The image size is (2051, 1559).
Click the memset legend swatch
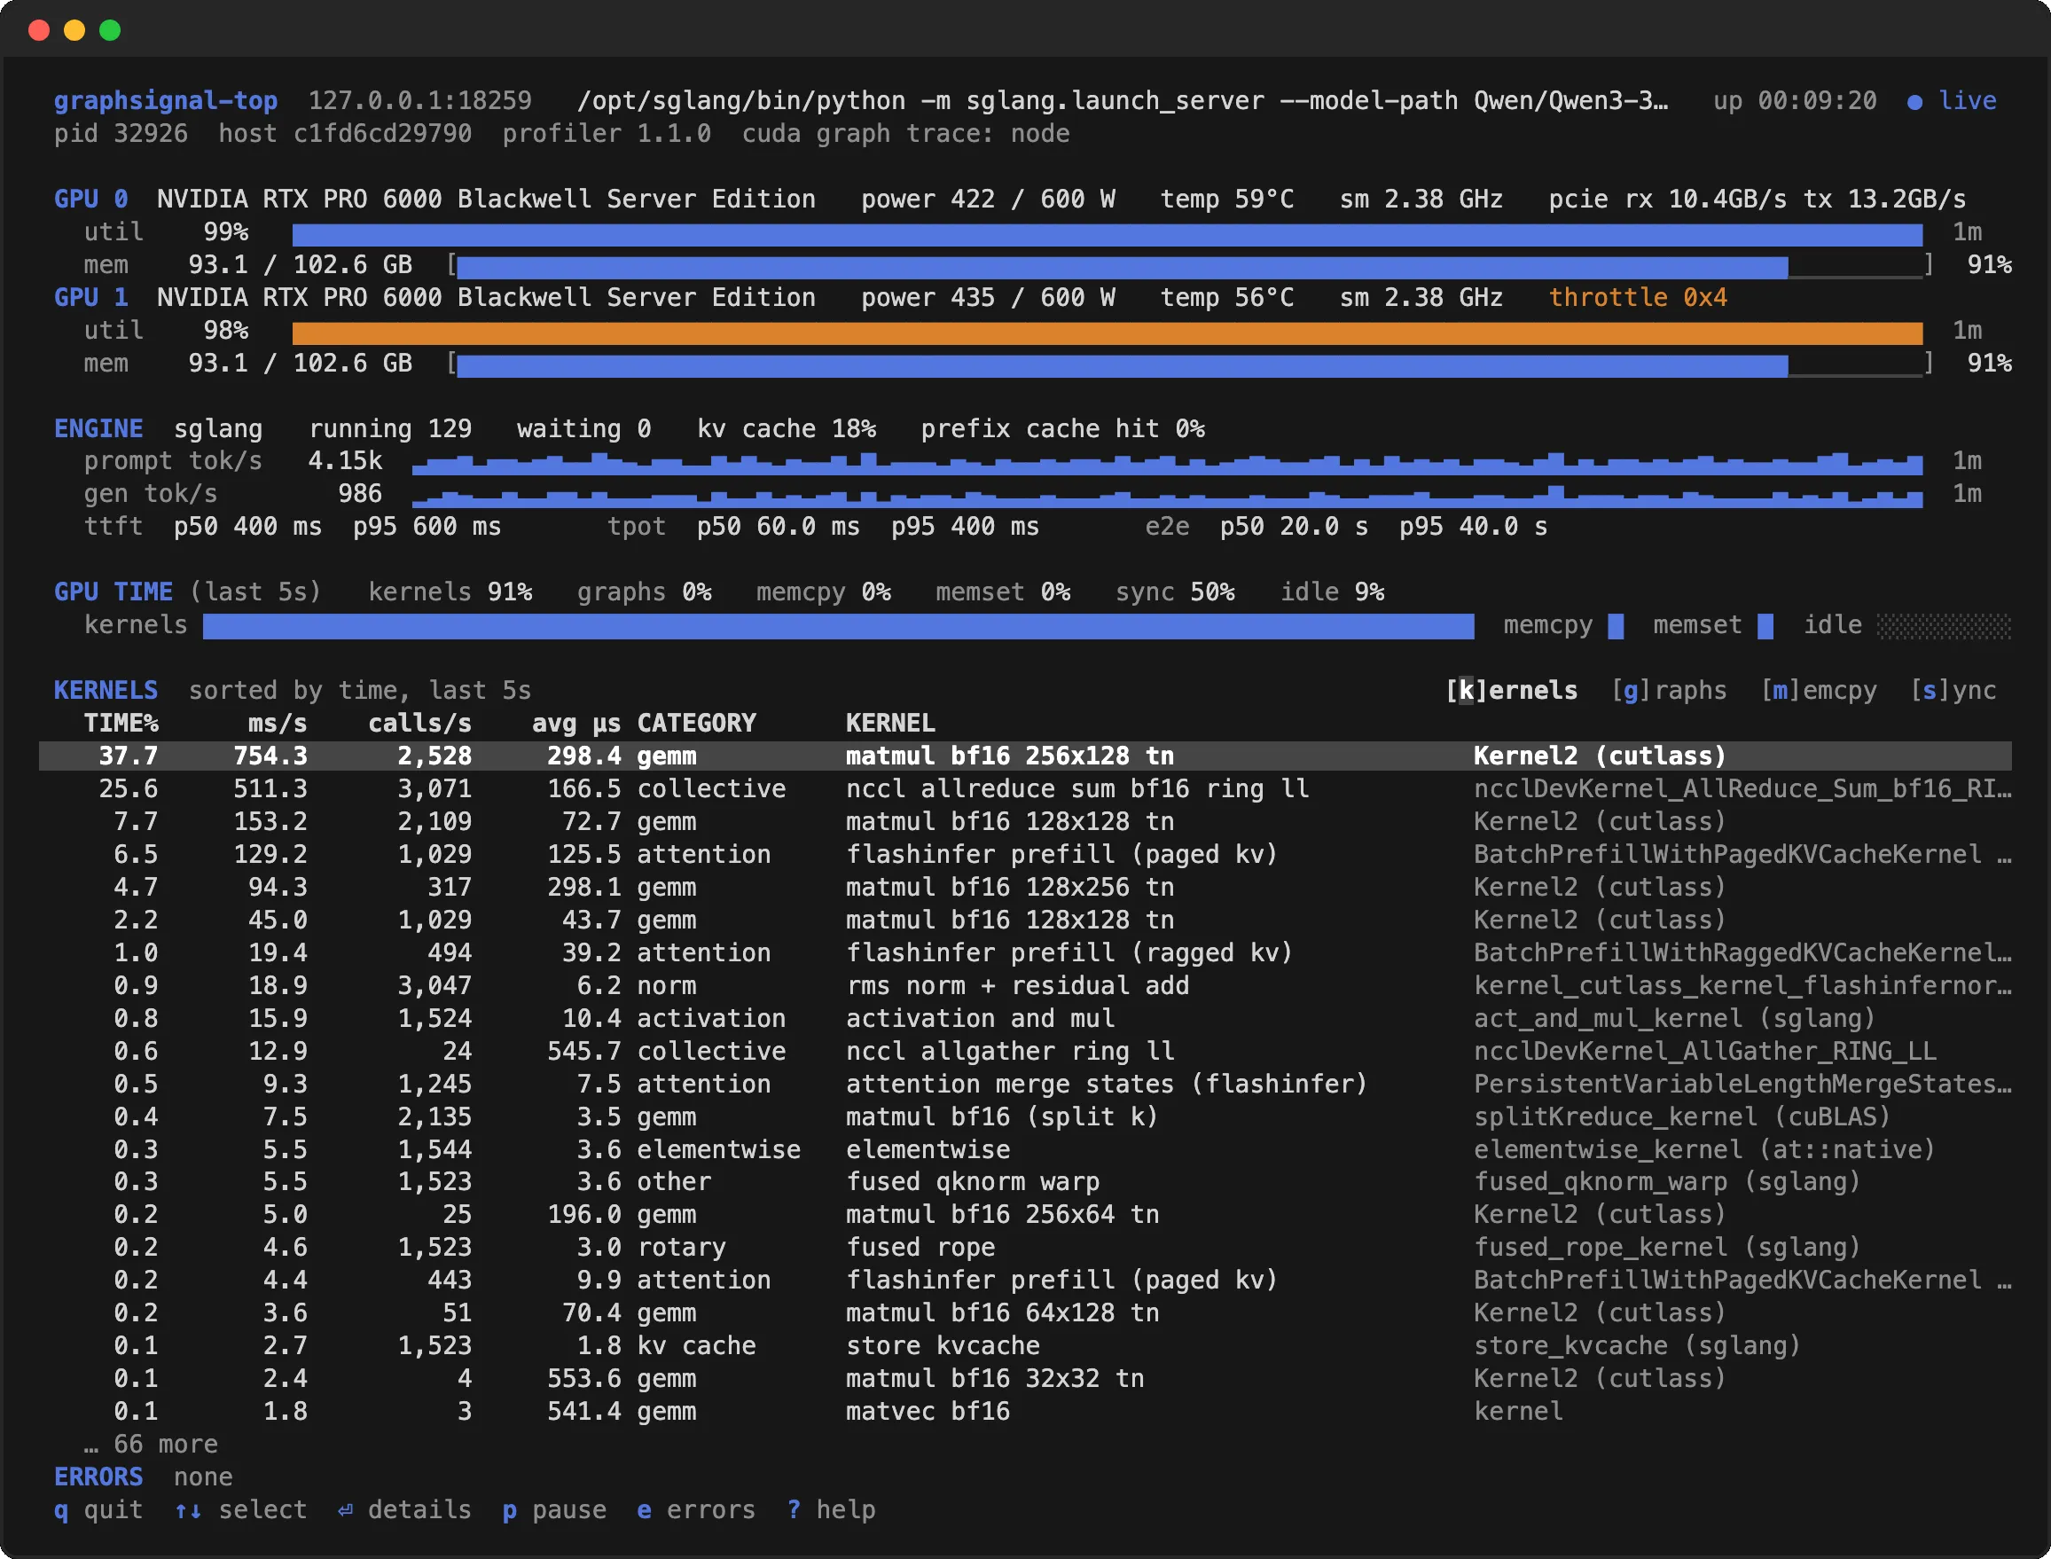coord(1765,626)
